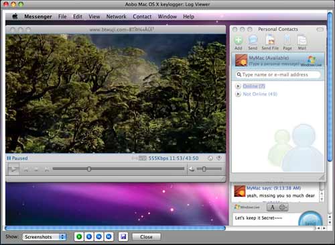This screenshot has width=335, height=245.
Task: Open the emoticon picker in the chat toolbar
Action: pyautogui.click(x=283, y=207)
